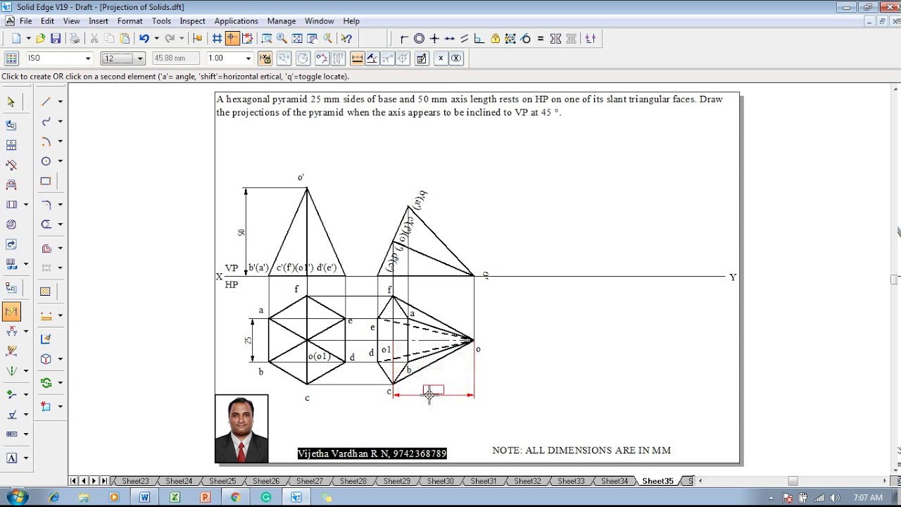Click the Zoom magnifier icon

pos(282,39)
